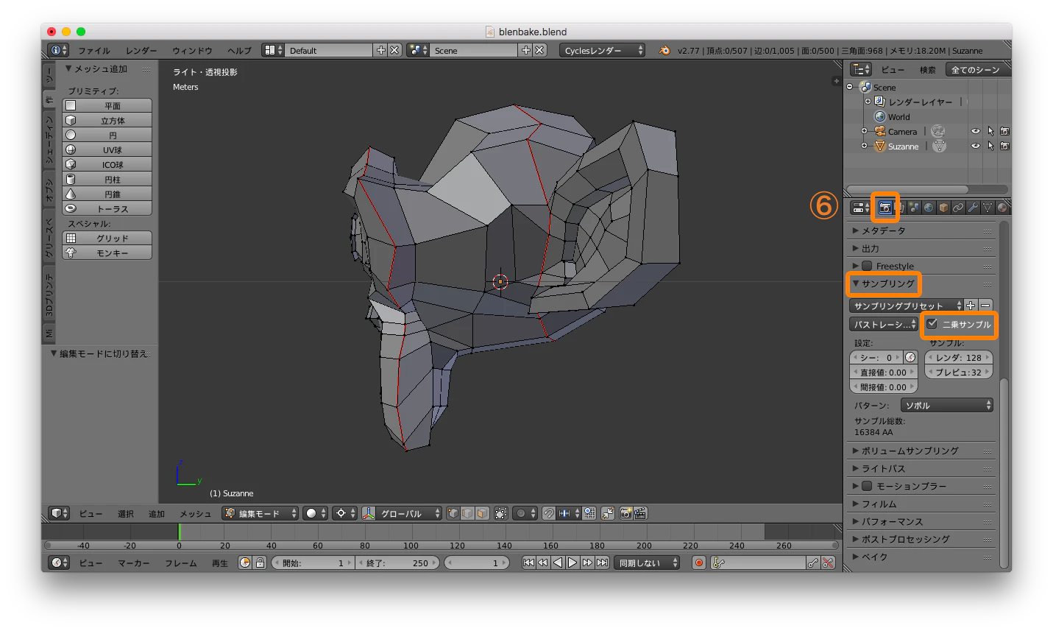Toggle Suzanne selectability arrow icon

point(990,146)
